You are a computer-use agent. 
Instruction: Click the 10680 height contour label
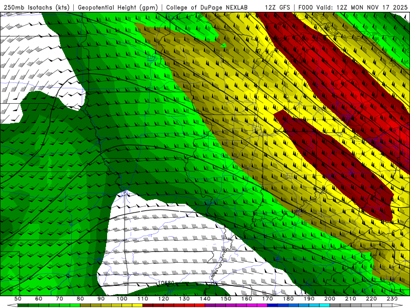click(x=166, y=283)
